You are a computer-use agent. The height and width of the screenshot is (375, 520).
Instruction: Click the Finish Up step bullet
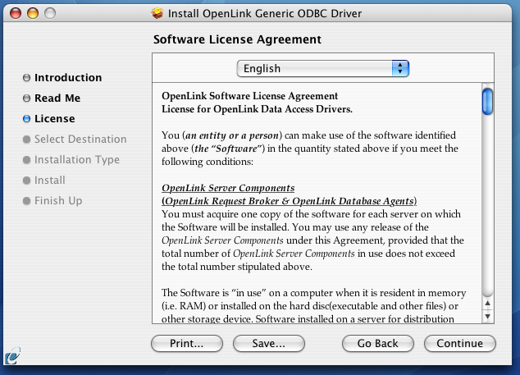point(26,201)
